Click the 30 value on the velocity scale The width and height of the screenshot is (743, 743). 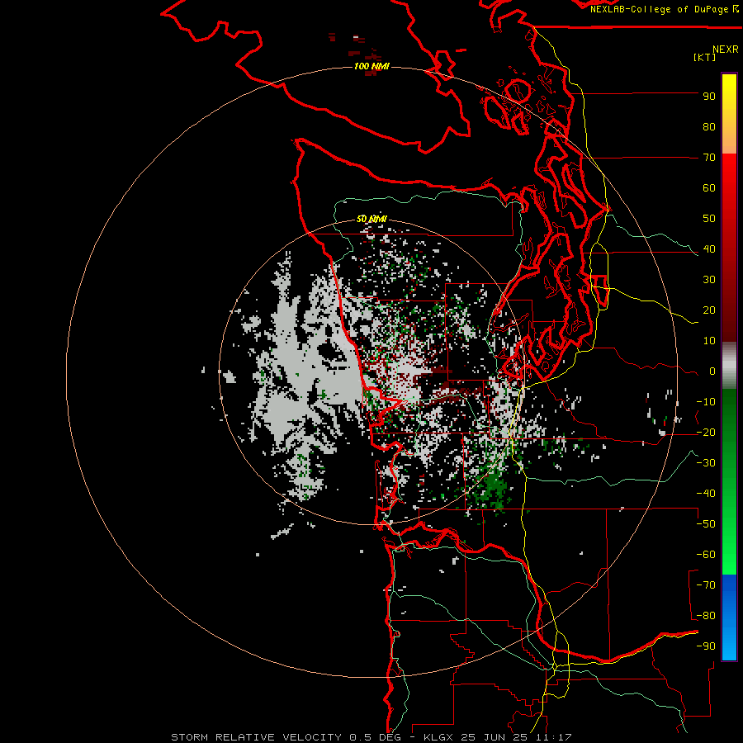pyautogui.click(x=709, y=280)
